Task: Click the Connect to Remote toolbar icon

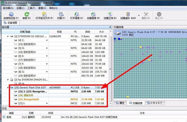Action: click(11, 14)
